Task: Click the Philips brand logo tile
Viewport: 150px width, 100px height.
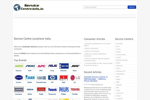Action: tap(64, 89)
